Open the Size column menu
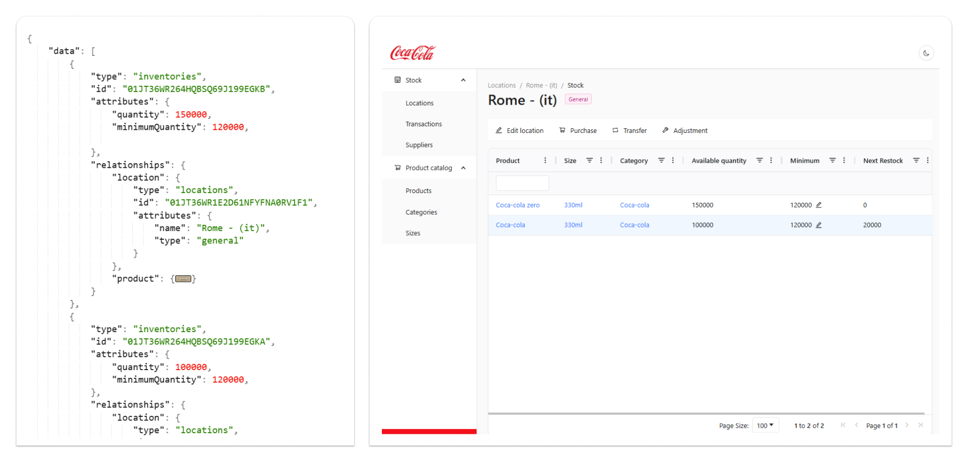Screen dimensions: 968x462 pyautogui.click(x=601, y=161)
